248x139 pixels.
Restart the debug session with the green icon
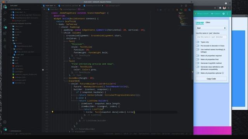181,10
